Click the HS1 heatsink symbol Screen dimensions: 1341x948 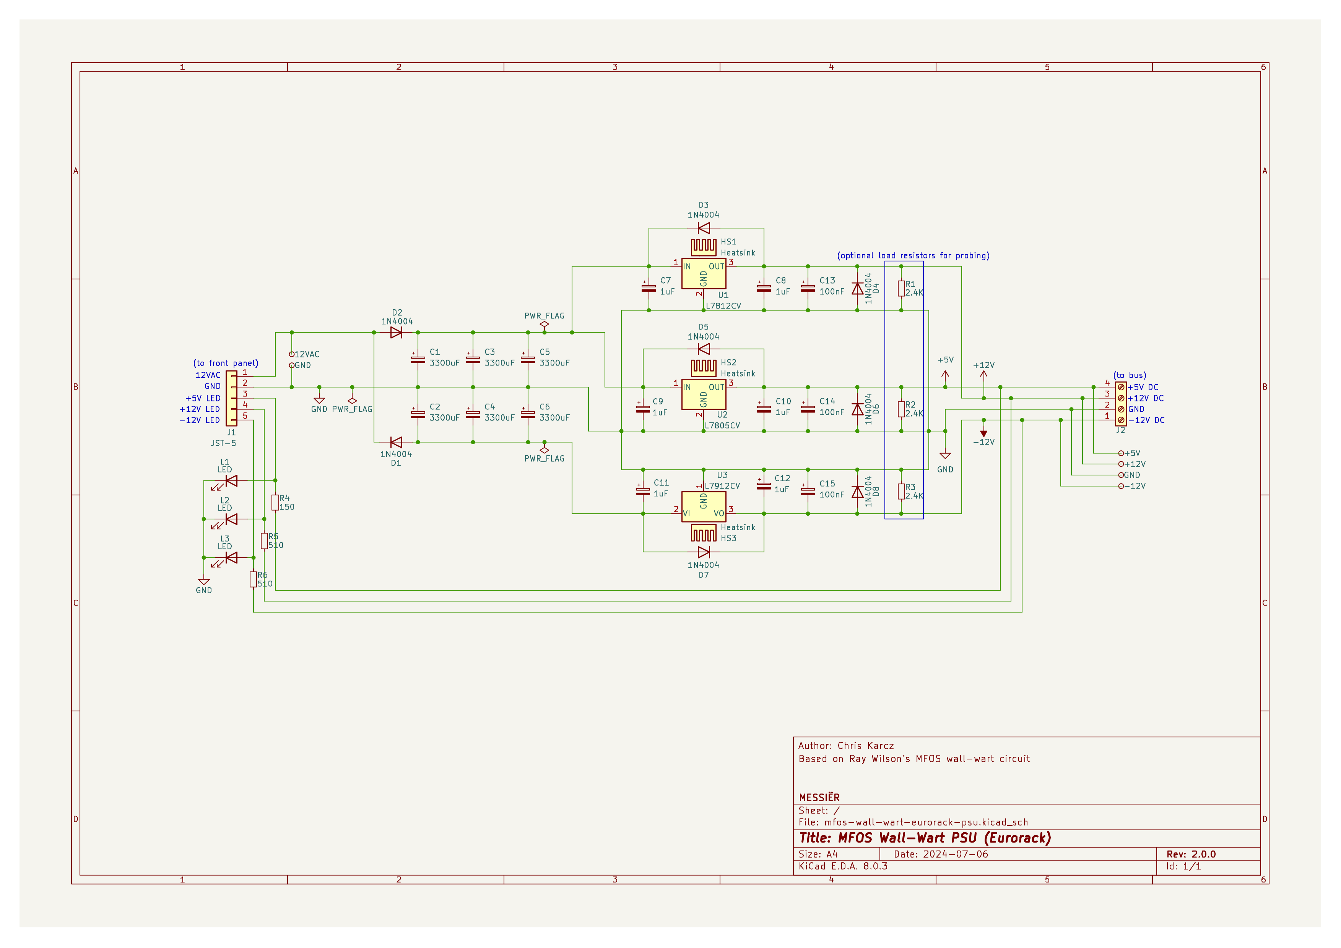pyautogui.click(x=704, y=247)
